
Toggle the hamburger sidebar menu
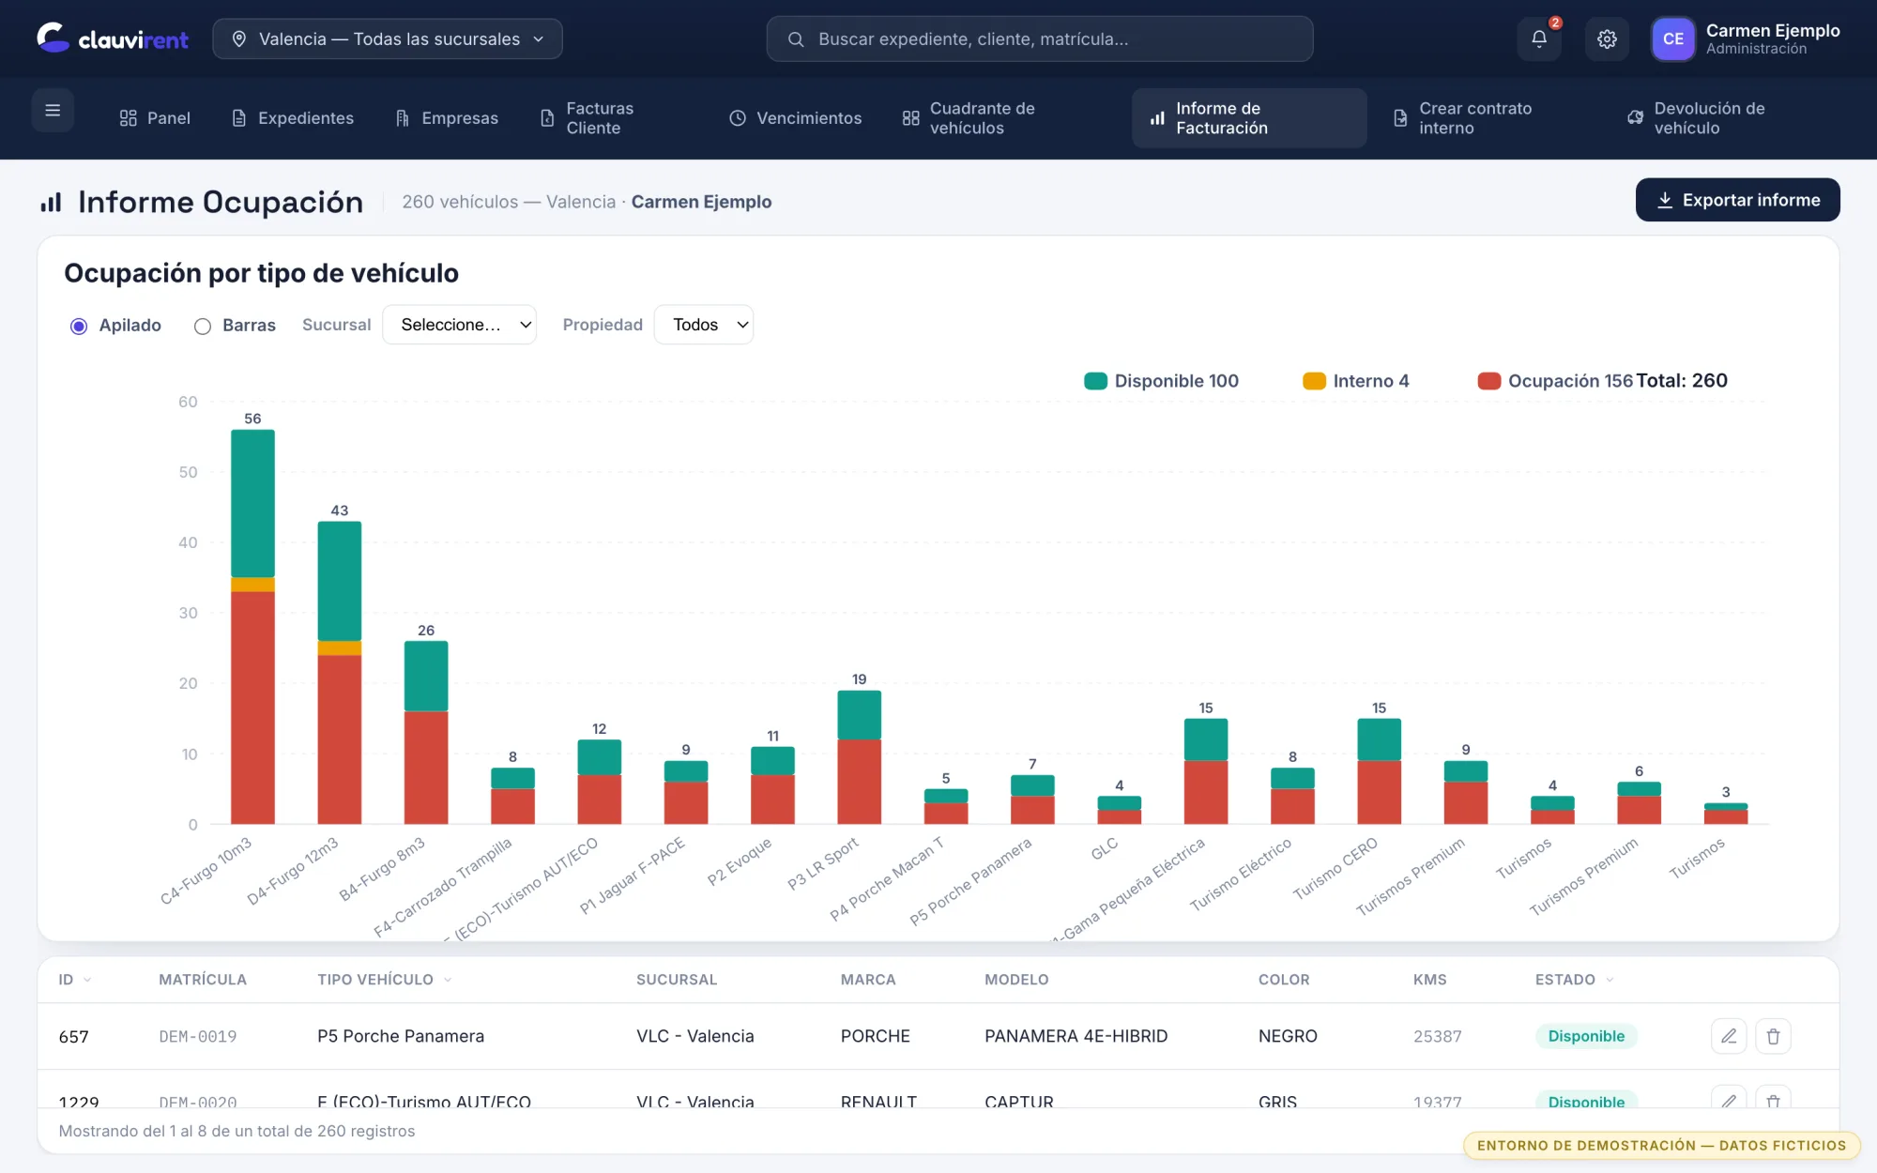[53, 111]
